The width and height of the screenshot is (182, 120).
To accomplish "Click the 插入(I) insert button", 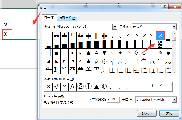I will (x=147, y=113).
